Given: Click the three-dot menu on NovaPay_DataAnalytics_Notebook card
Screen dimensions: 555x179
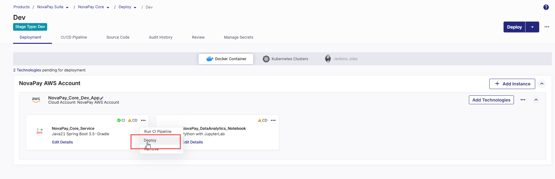Looking at the screenshot, I should pos(273,120).
